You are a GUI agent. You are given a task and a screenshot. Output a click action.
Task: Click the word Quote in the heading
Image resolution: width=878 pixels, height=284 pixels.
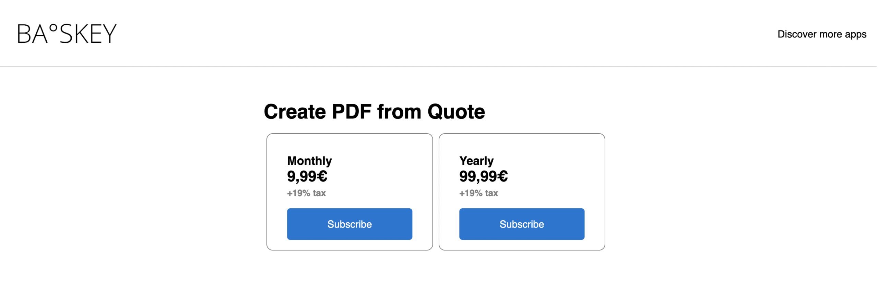click(x=456, y=112)
